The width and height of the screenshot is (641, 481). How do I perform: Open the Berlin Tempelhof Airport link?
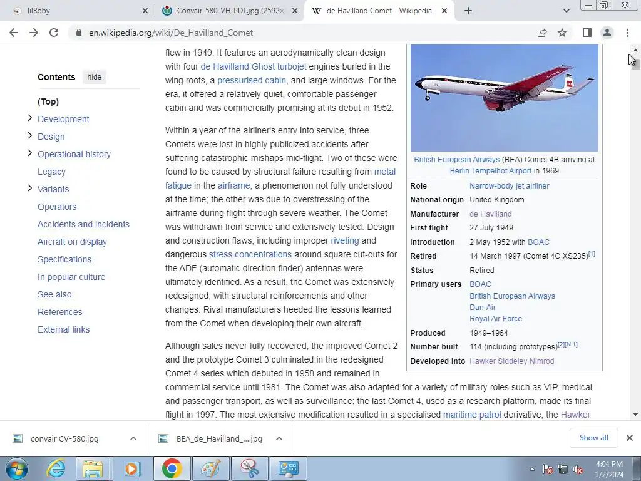pos(491,171)
